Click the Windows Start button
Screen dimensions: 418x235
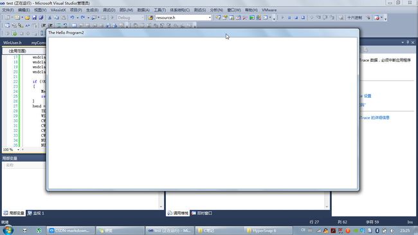coord(8,230)
